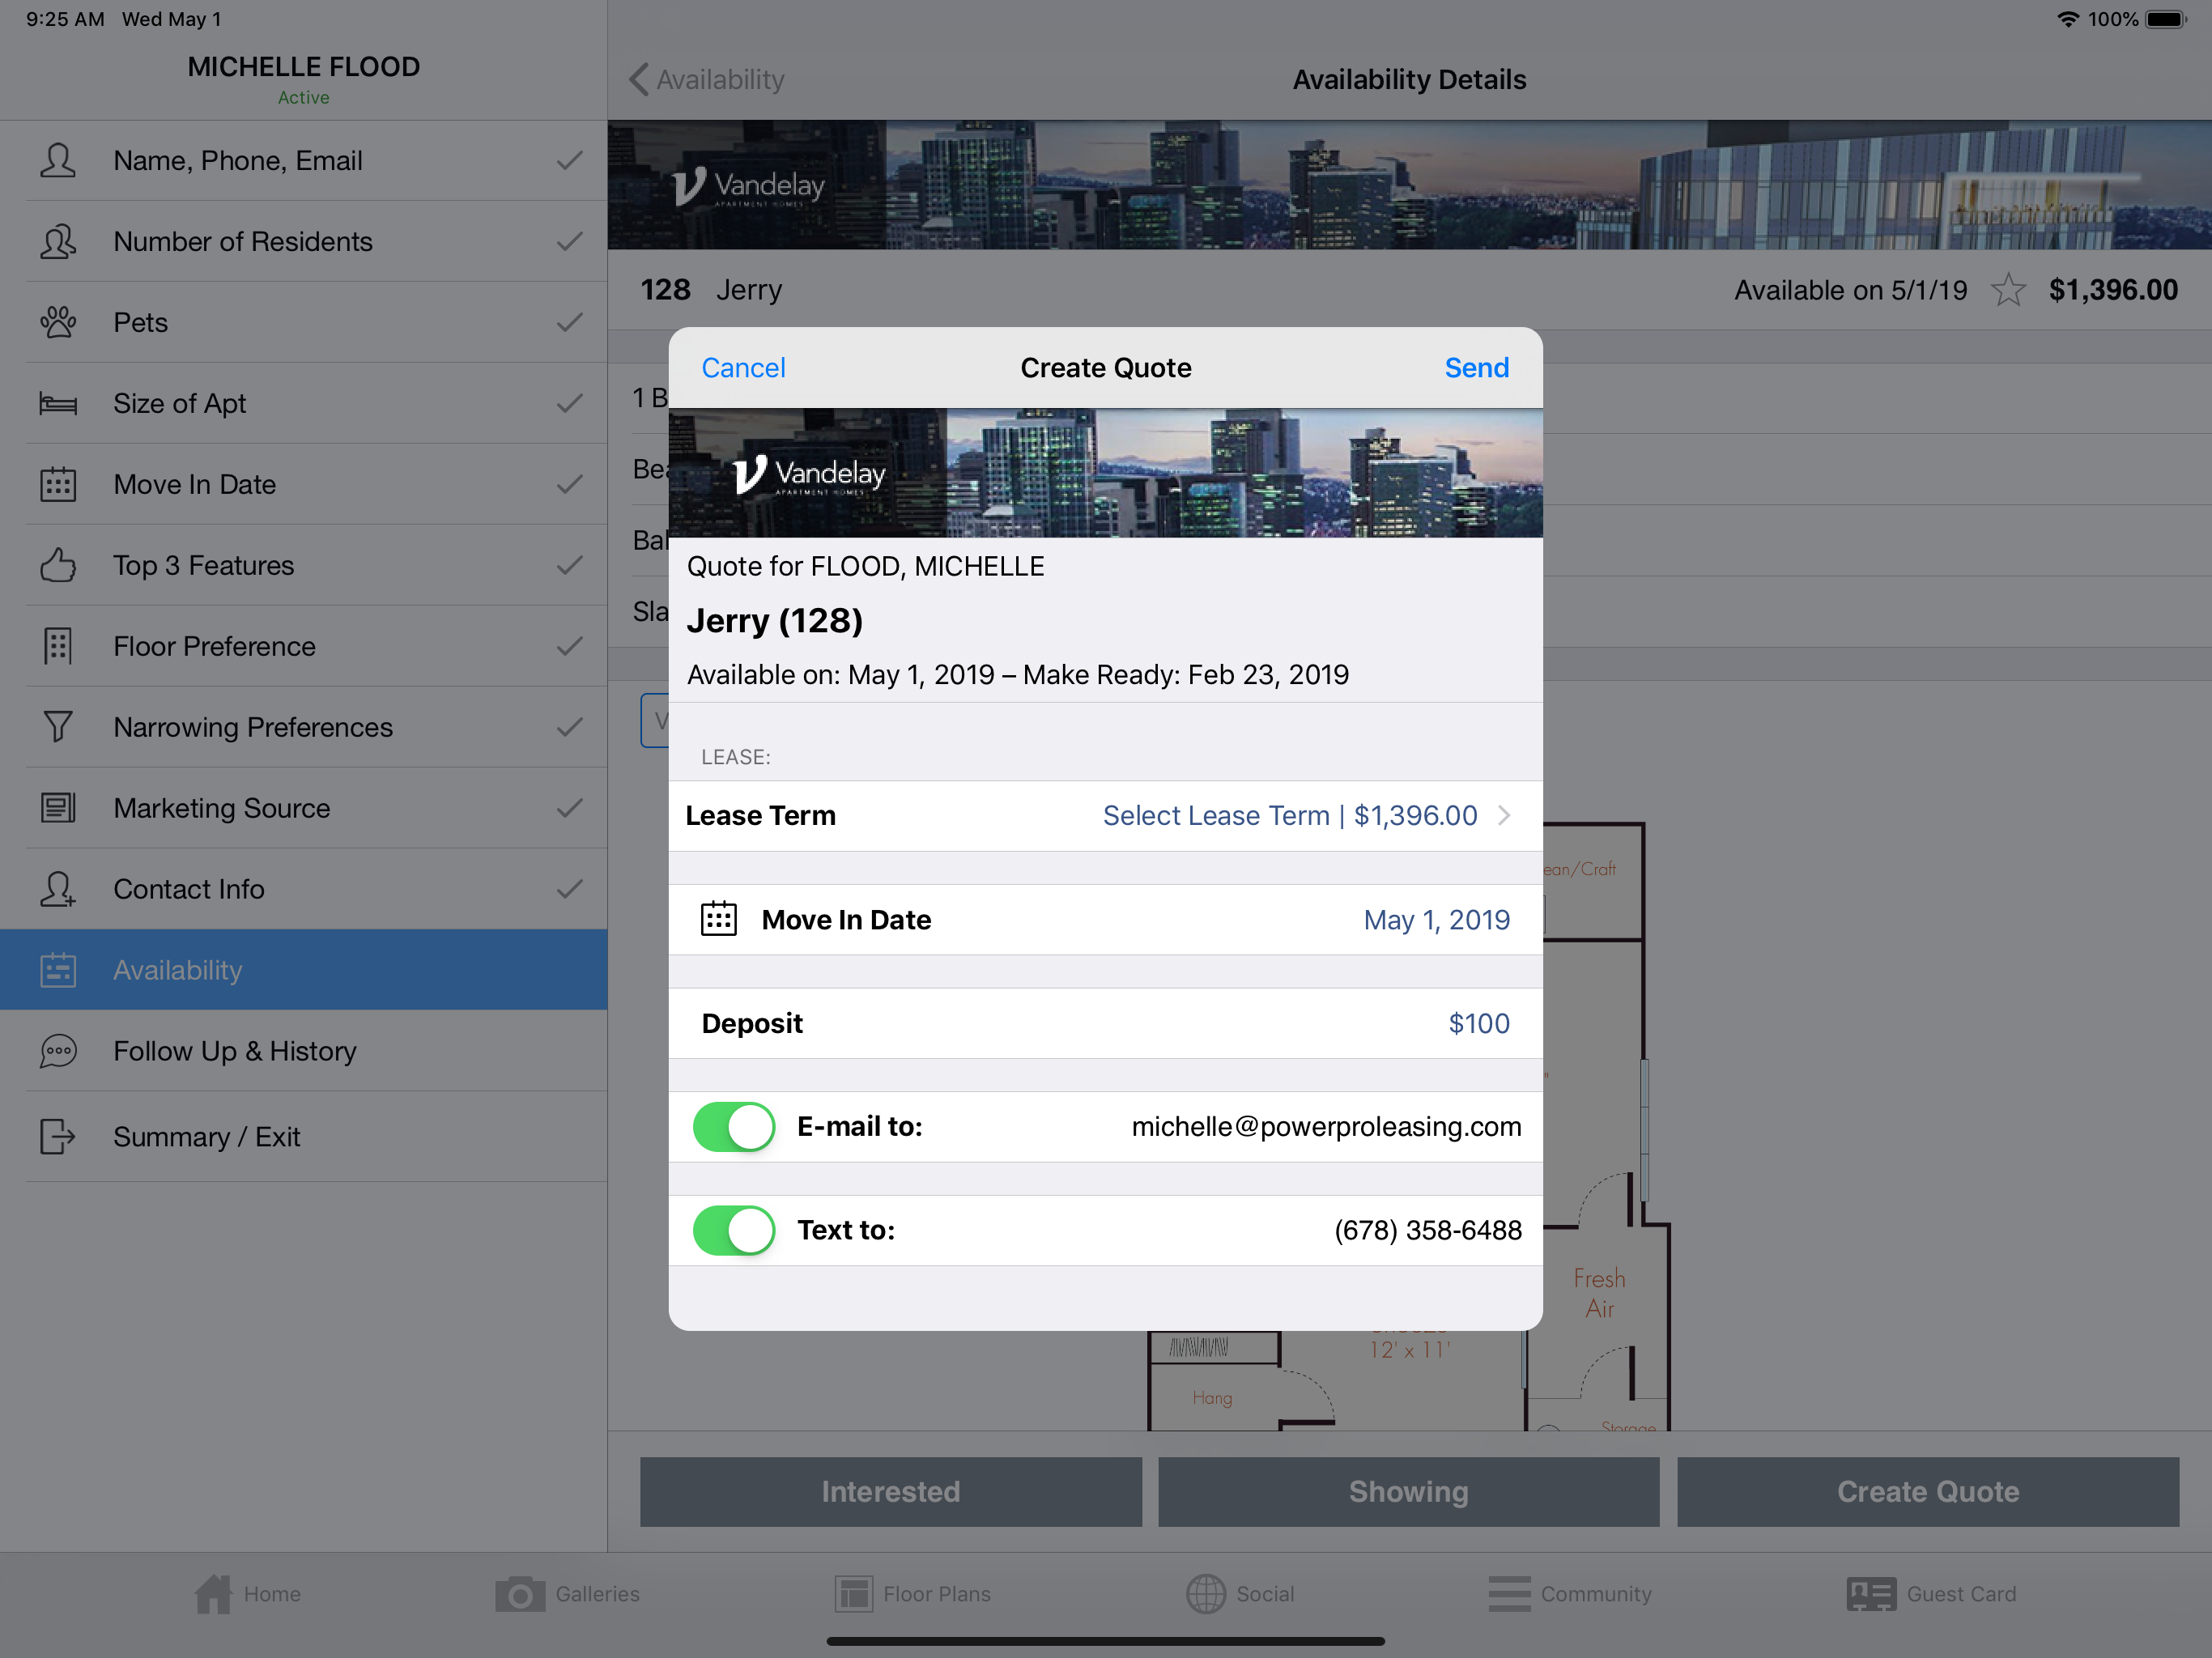Viewport: 2212px width, 1658px height.
Task: Tap Send to send the quote
Action: click(x=1476, y=368)
